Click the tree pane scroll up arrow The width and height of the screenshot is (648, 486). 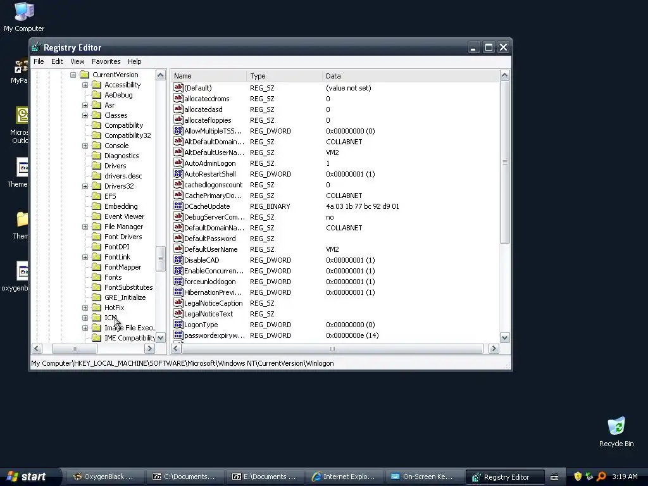pyautogui.click(x=160, y=75)
